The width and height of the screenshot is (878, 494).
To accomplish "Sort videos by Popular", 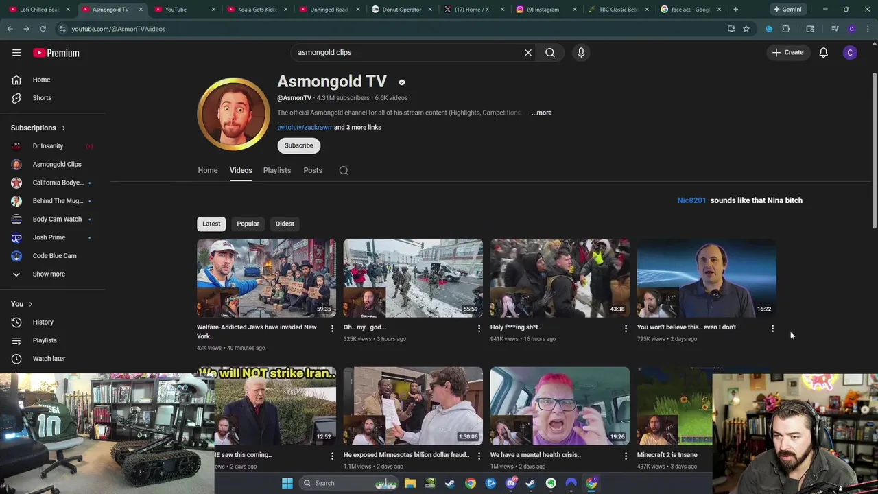I will coord(248,224).
